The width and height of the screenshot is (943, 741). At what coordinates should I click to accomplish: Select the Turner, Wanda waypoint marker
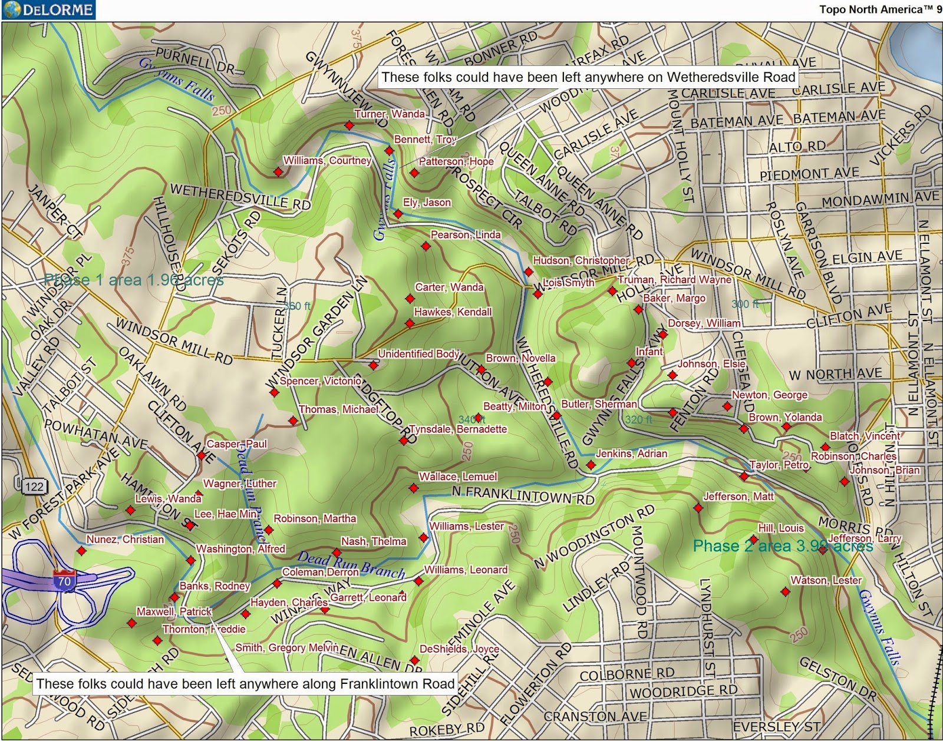[349, 125]
